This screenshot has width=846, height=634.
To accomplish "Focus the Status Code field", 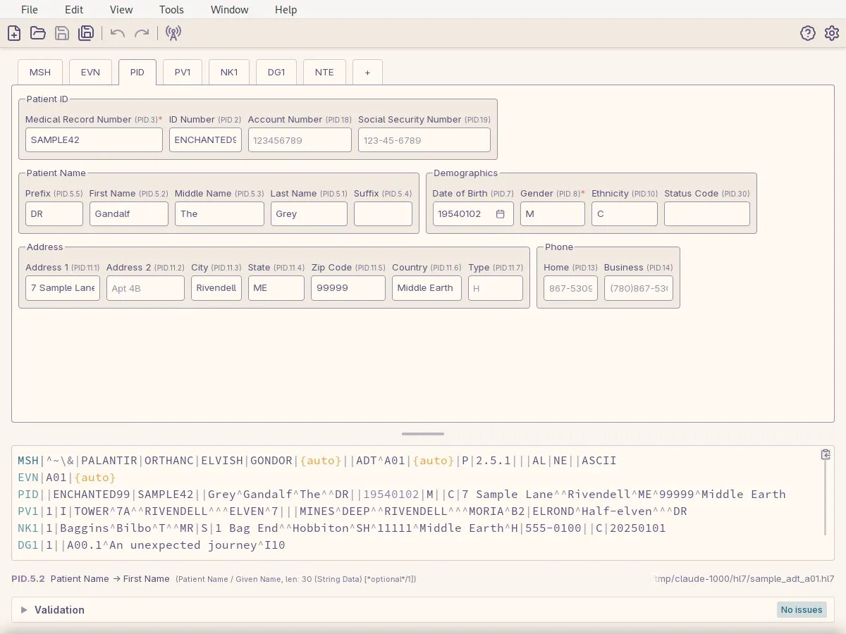I will click(x=707, y=214).
